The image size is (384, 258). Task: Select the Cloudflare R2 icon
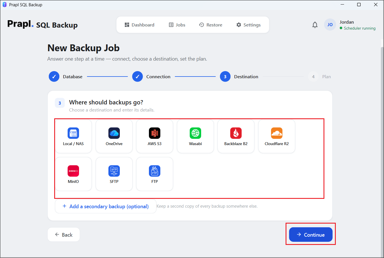tap(277, 133)
